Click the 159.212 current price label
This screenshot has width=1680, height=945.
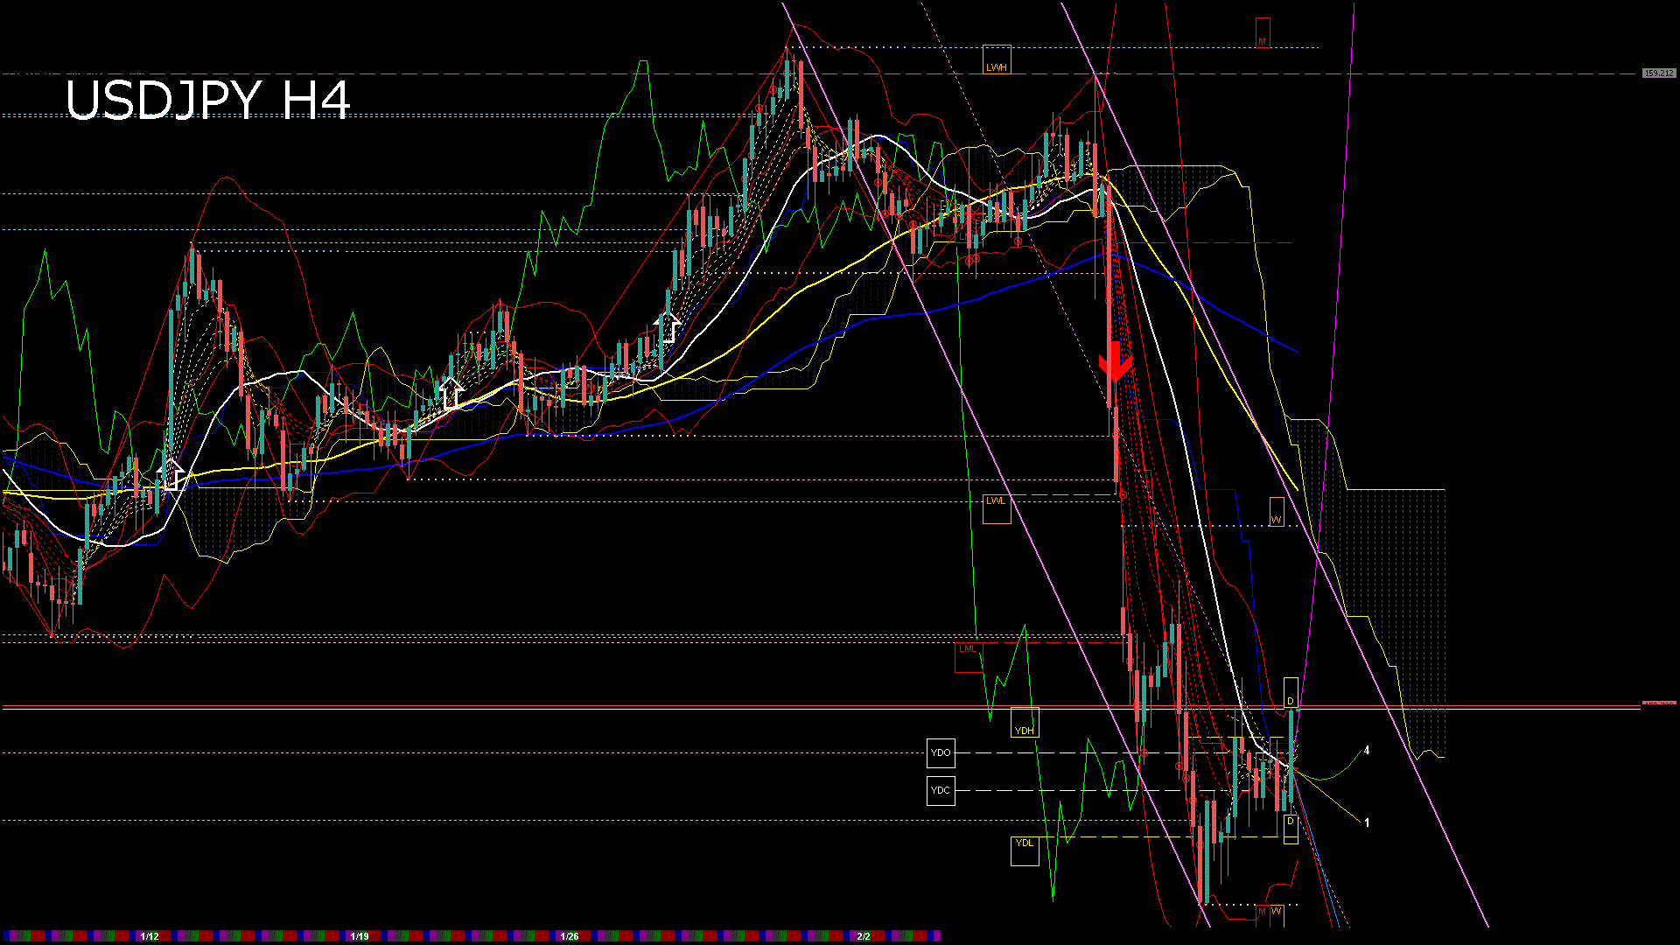point(1658,73)
